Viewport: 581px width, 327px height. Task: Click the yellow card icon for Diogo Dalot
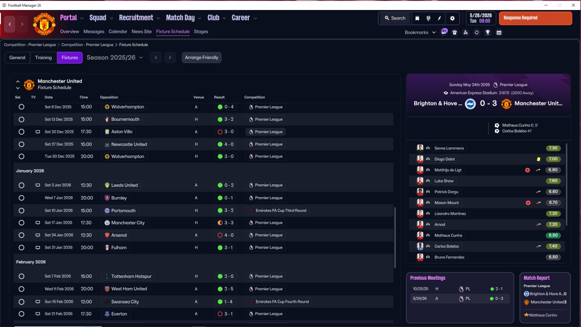[539, 159]
